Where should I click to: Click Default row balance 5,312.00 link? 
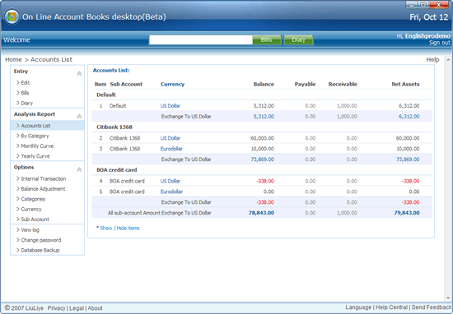coord(264,117)
